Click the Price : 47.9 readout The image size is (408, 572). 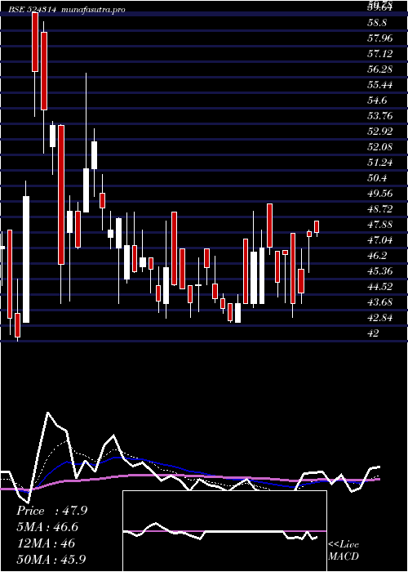51,511
